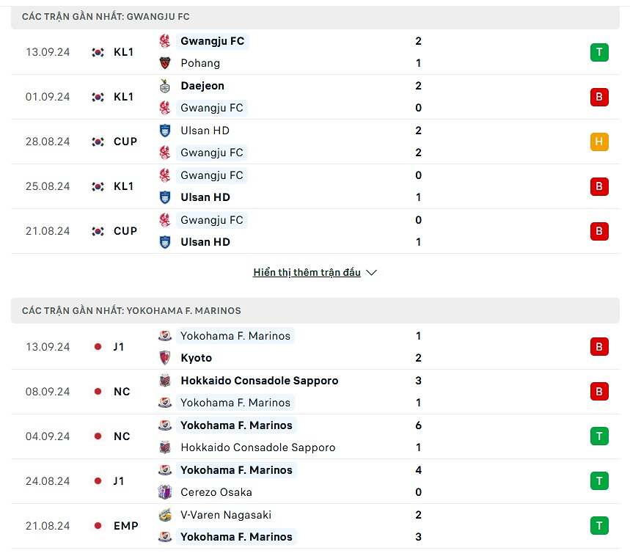Screen dimensions: 630x556
Task: Click the Pohang club crest icon
Action: tap(165, 63)
